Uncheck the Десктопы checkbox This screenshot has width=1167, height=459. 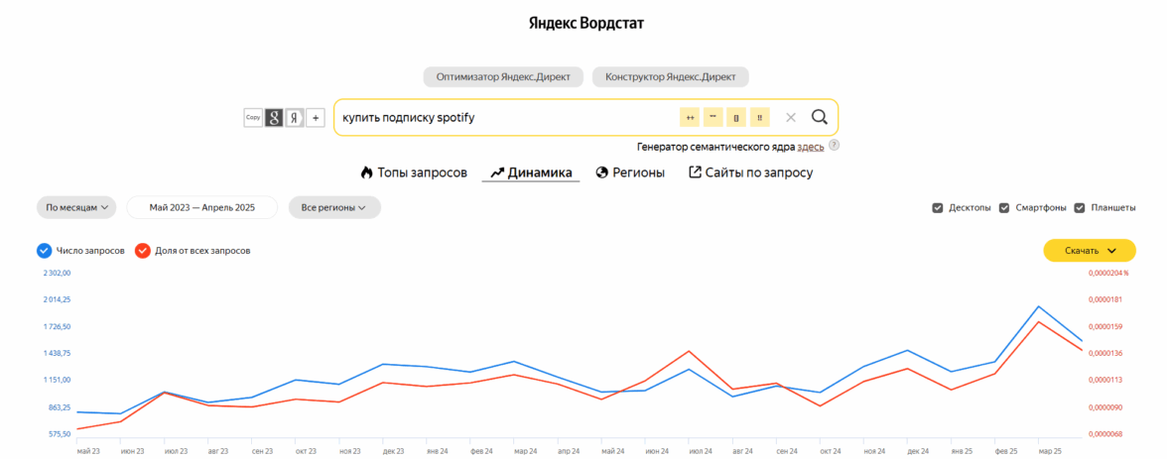click(938, 208)
